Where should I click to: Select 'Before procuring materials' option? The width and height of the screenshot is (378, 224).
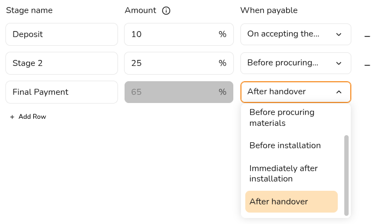pyautogui.click(x=282, y=118)
